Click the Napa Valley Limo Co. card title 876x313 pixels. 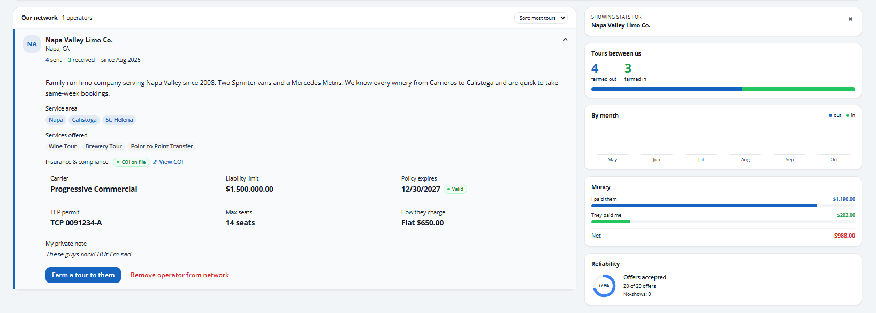coord(79,40)
